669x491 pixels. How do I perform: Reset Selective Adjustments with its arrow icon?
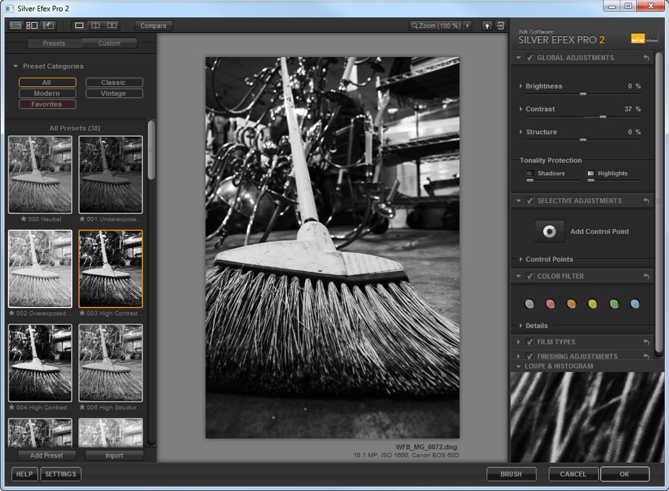(x=646, y=201)
